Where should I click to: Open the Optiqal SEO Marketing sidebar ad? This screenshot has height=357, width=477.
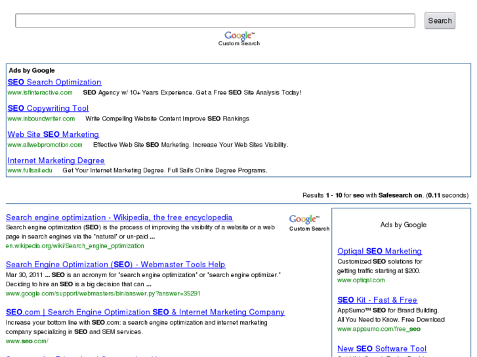(x=380, y=251)
